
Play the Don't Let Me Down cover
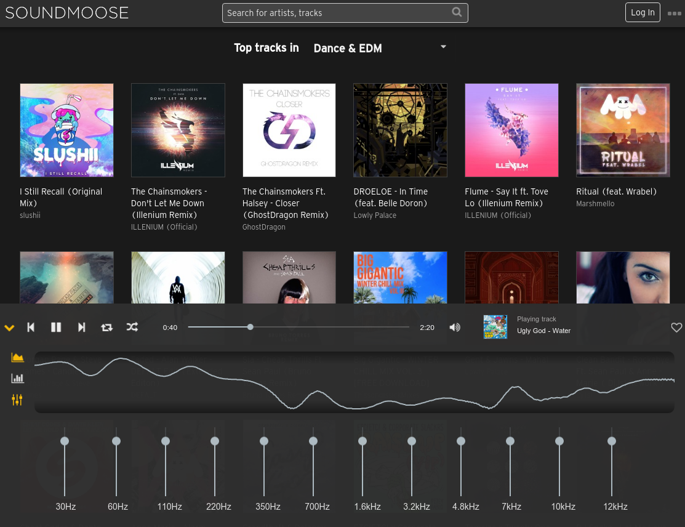pos(178,131)
